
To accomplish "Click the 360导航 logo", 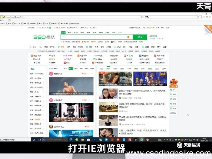I will [44, 37].
